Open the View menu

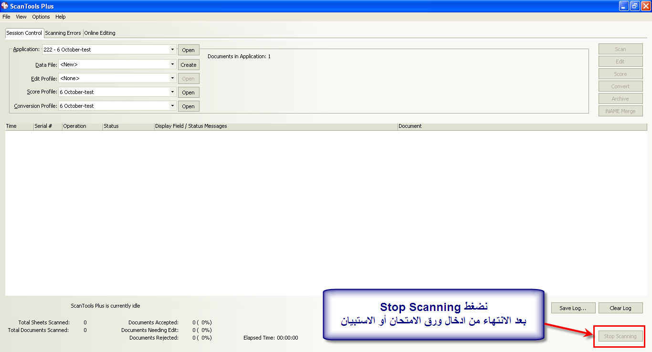click(21, 17)
